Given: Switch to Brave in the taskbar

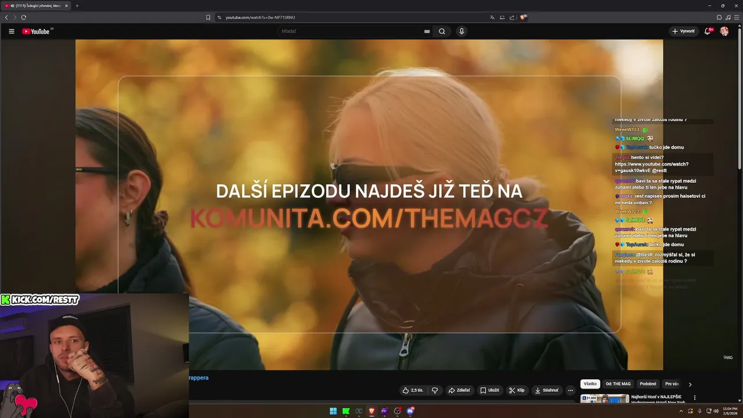Looking at the screenshot, I should [x=371, y=411].
